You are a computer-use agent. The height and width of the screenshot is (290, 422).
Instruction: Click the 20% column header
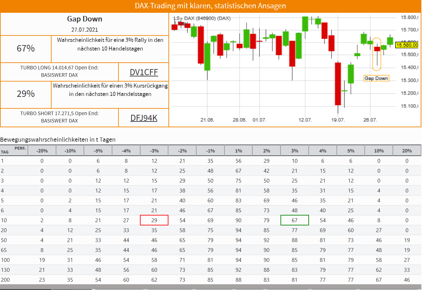click(x=407, y=151)
